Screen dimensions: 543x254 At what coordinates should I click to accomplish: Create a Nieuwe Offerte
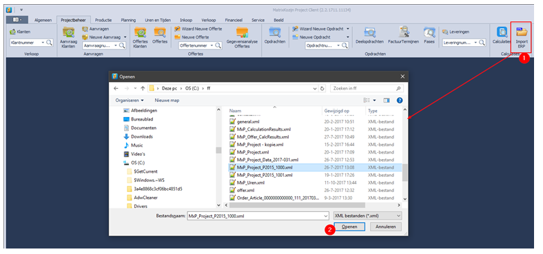(x=192, y=37)
